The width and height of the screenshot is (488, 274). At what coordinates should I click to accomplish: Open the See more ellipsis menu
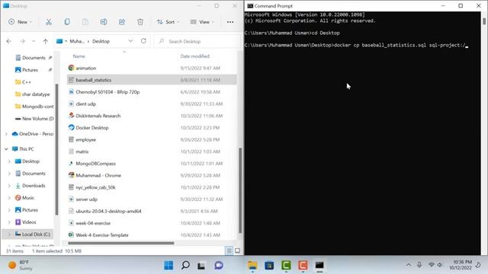(230, 22)
